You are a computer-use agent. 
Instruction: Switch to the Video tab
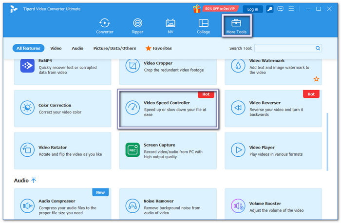[56, 48]
